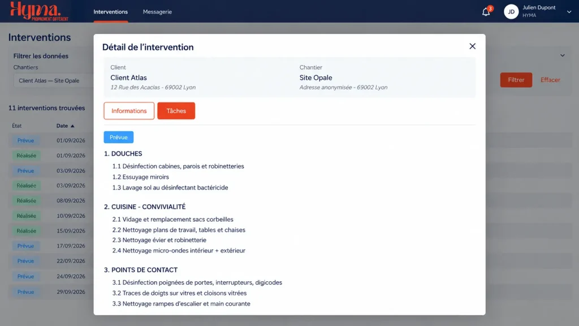The height and width of the screenshot is (326, 579).
Task: Click the Client Atlas name in the dialog
Action: pyautogui.click(x=128, y=78)
